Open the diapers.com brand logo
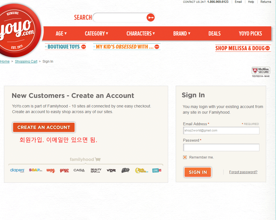The width and height of the screenshot is (276, 220). [x=17, y=170]
